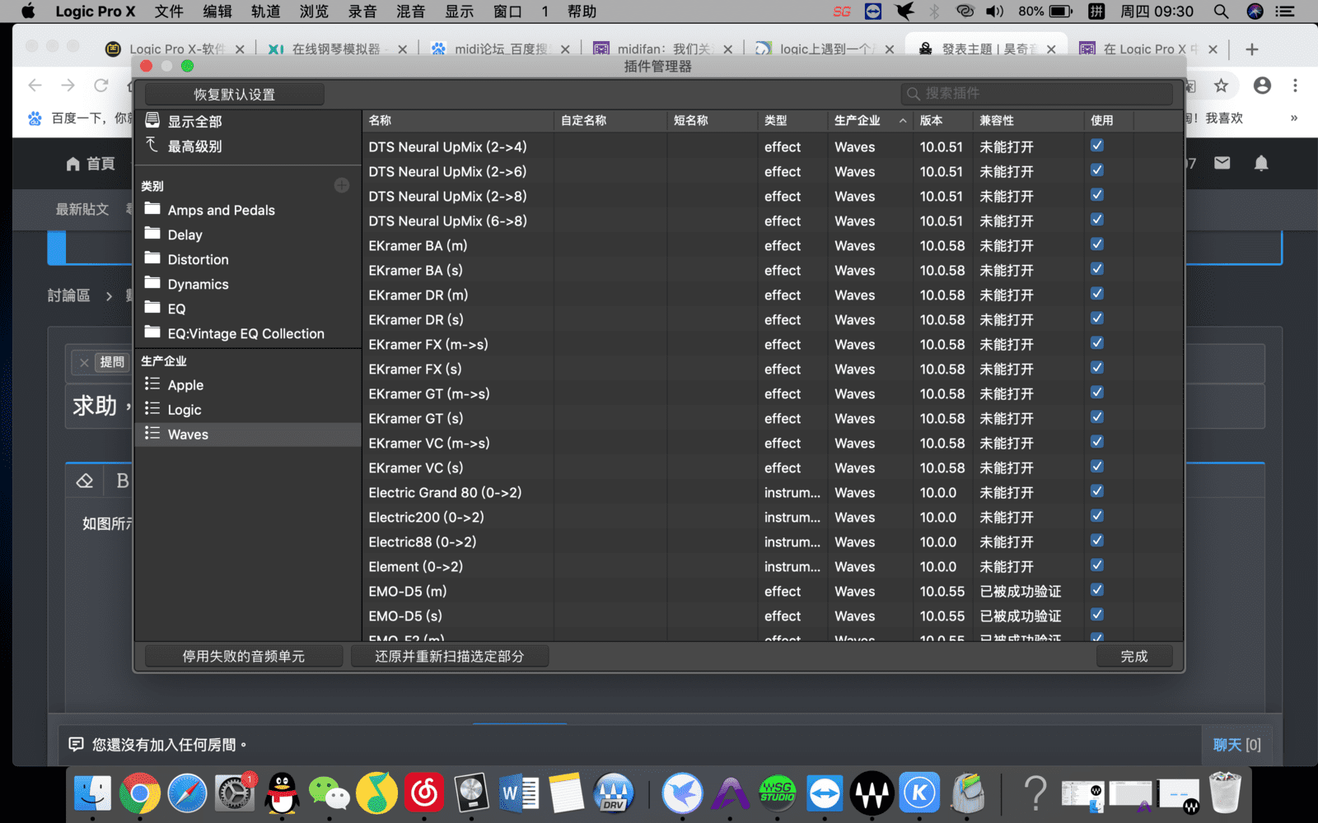
Task: Click 首頁 home link on forum page
Action: (x=91, y=164)
